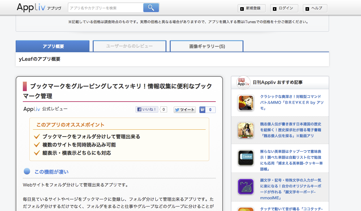The width and height of the screenshot is (361, 211).
Task: Click the このアプリのオススメポイント heading
Action: tap(70, 125)
